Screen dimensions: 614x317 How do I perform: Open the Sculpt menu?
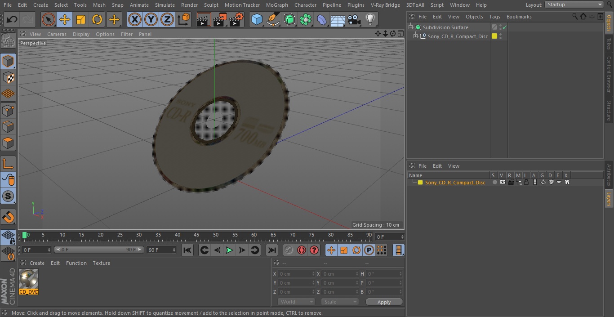click(211, 5)
